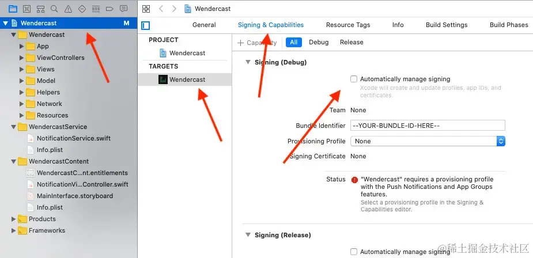533x258 pixels.
Task: Select Wendercast project under PROJECT
Action: 187,53
